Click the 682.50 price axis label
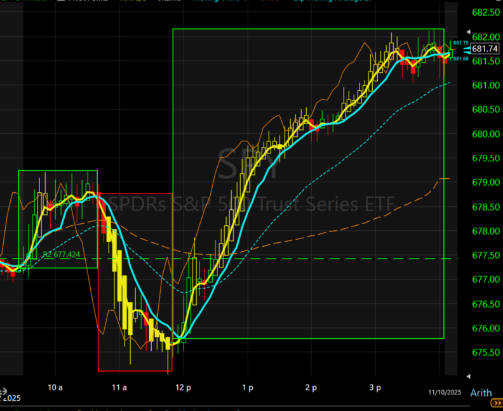Screen dimensions: 503x411 486,13
